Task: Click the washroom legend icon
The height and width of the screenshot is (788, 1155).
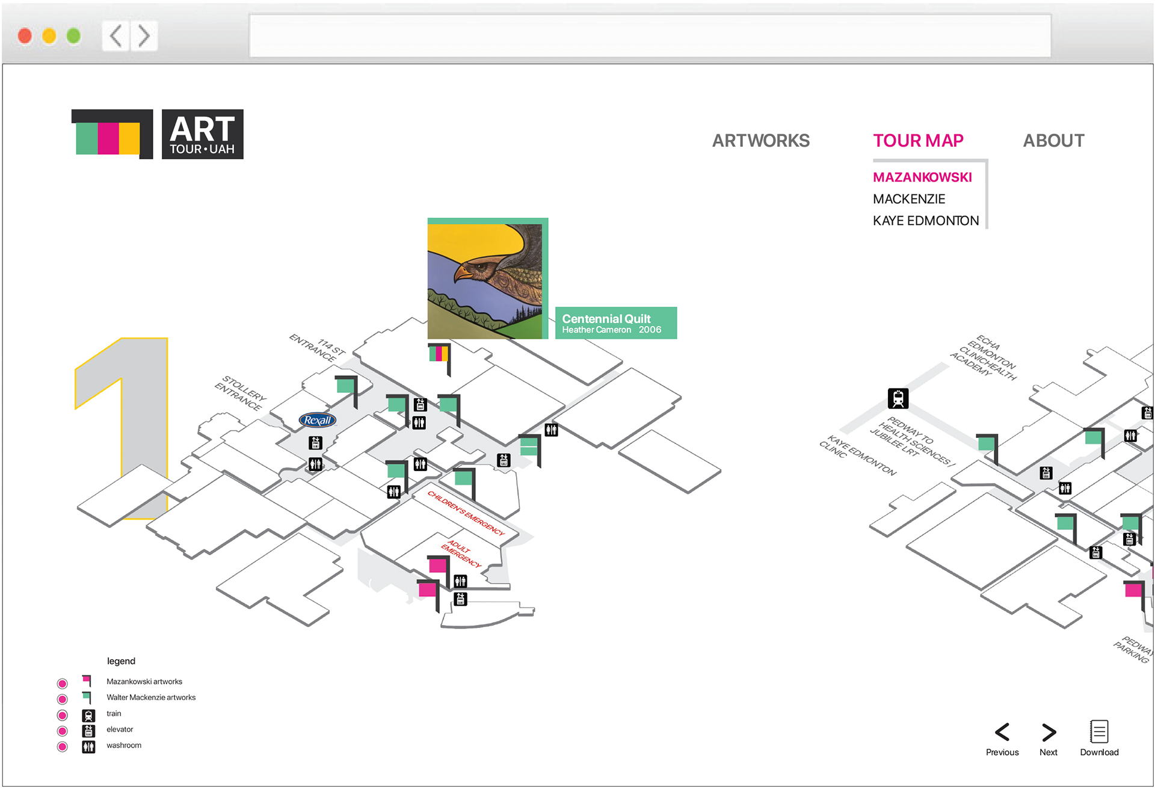Action: 88,747
